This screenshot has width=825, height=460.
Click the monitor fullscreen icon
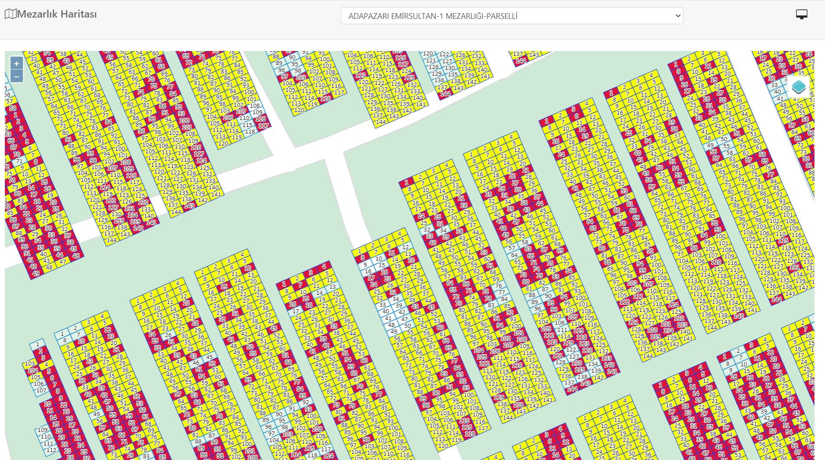click(802, 14)
